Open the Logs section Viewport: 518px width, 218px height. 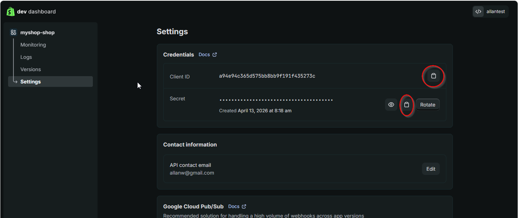[x=26, y=57]
